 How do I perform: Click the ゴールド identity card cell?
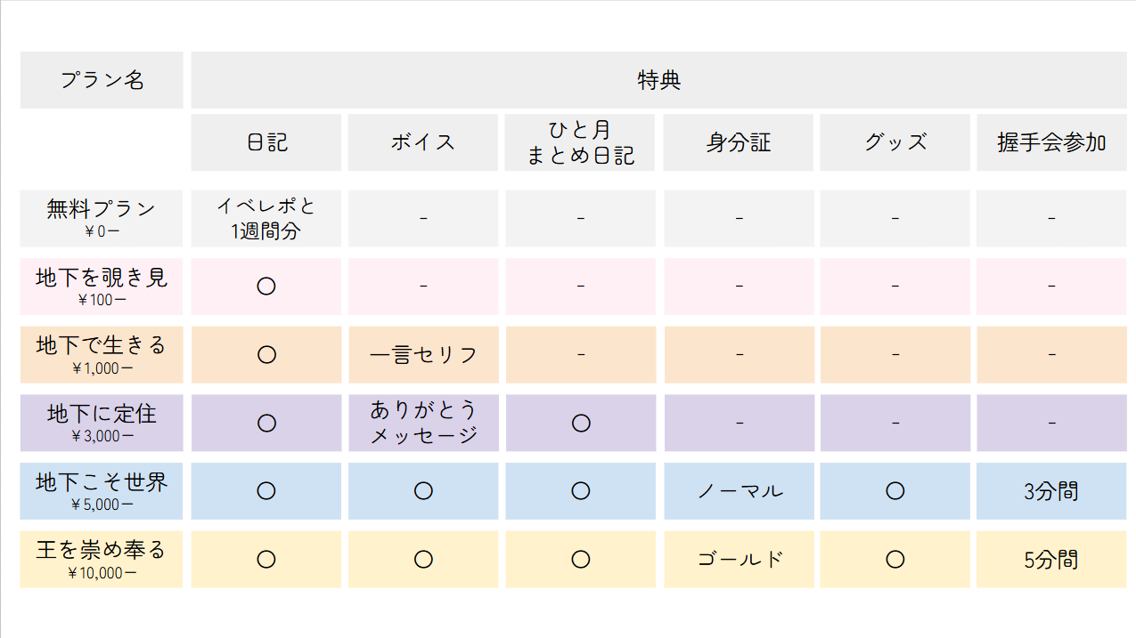coord(739,560)
